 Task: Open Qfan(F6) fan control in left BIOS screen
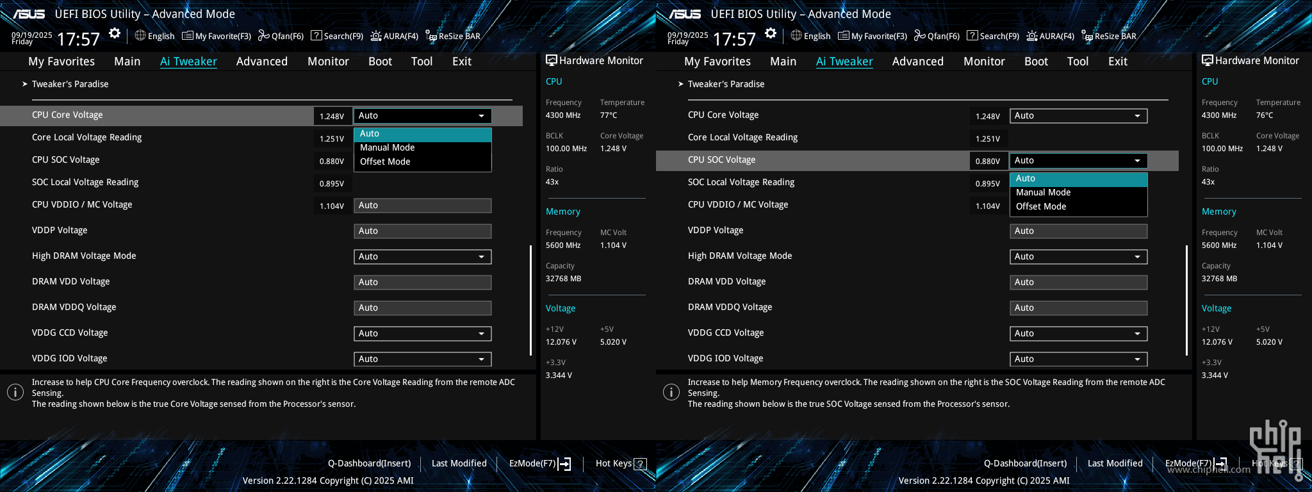[x=281, y=36]
